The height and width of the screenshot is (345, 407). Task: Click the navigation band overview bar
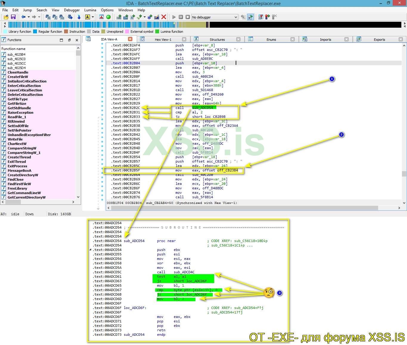[119, 25]
